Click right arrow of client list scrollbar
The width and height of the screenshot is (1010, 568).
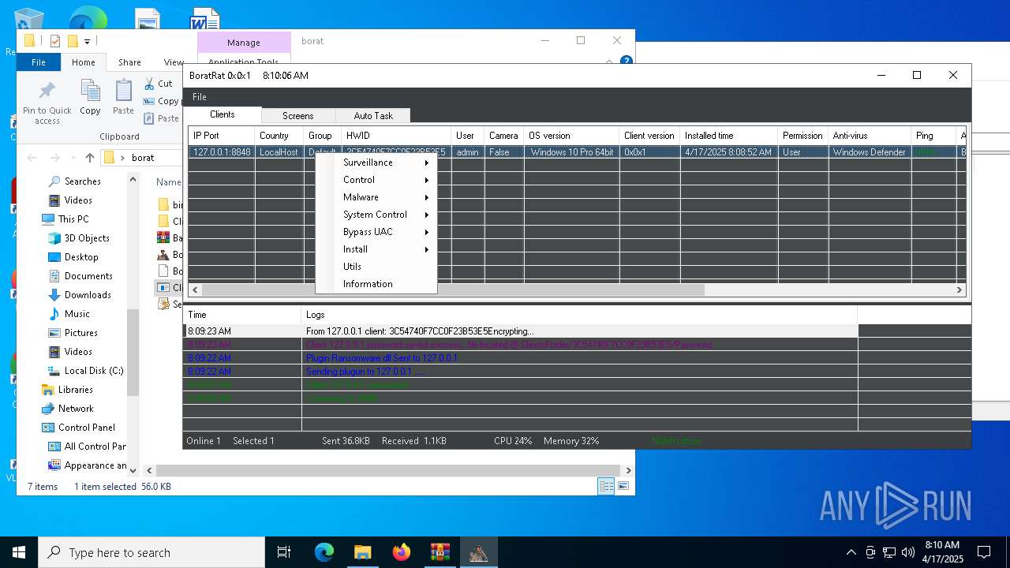point(959,290)
